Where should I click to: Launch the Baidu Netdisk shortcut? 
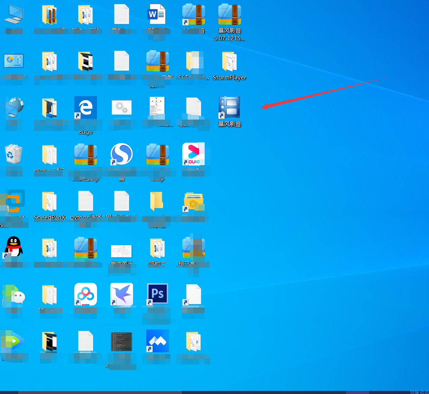pos(86,294)
